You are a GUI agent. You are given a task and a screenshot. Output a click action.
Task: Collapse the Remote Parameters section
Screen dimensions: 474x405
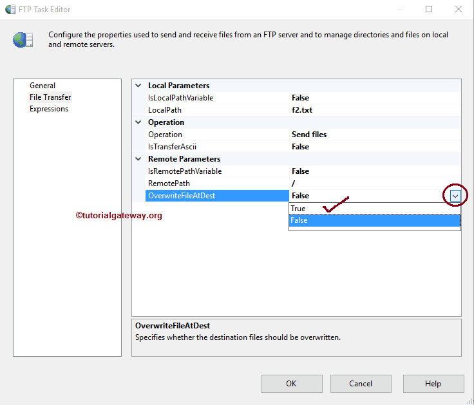click(x=138, y=159)
